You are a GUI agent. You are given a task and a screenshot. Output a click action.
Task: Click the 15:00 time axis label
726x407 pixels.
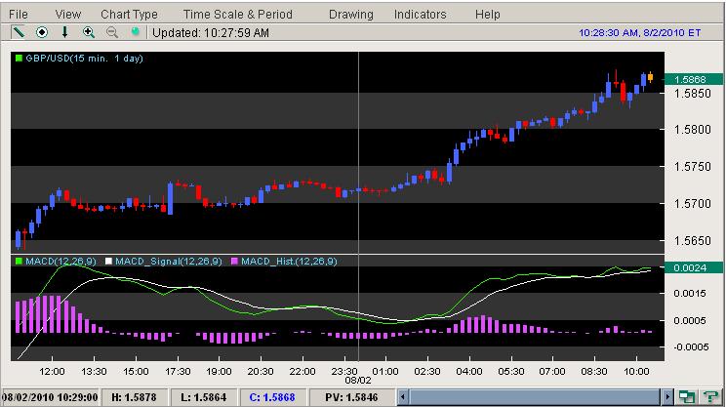pyautogui.click(x=136, y=372)
